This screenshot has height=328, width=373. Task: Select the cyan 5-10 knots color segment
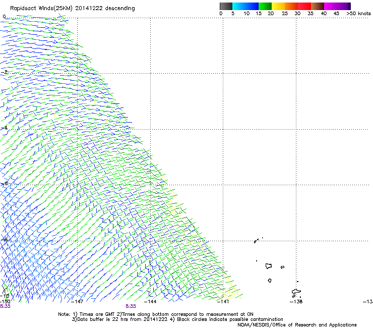[x=238, y=6]
